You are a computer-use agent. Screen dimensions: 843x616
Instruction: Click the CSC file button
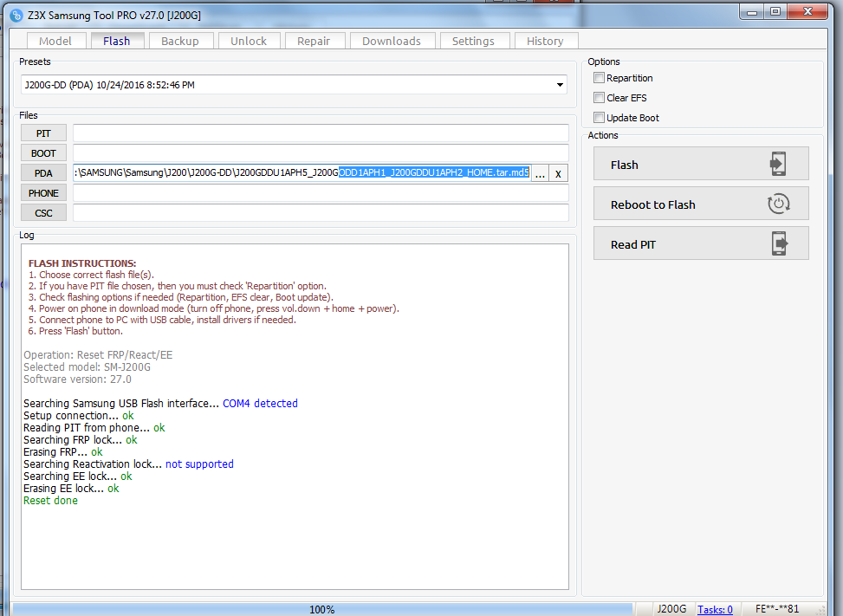[43, 213]
